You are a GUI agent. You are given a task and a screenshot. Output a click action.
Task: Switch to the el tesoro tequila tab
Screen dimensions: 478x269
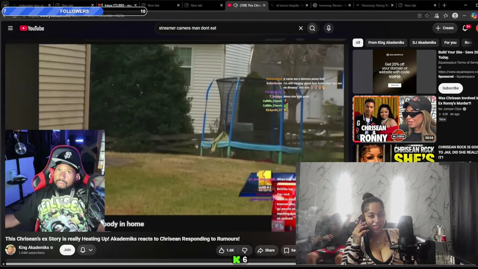point(289,5)
